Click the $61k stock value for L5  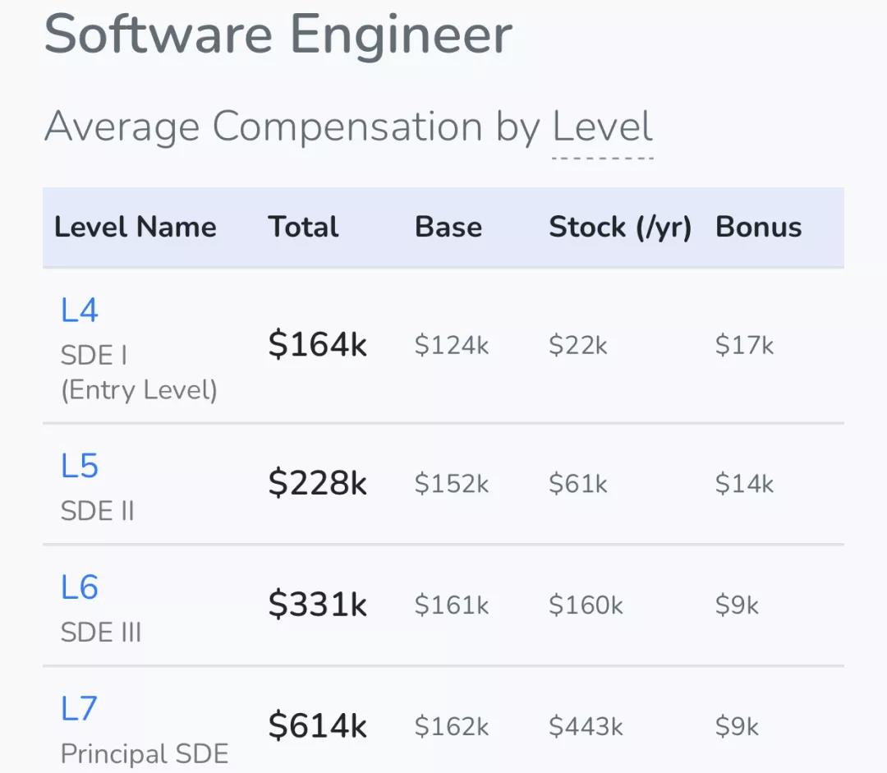pos(578,484)
